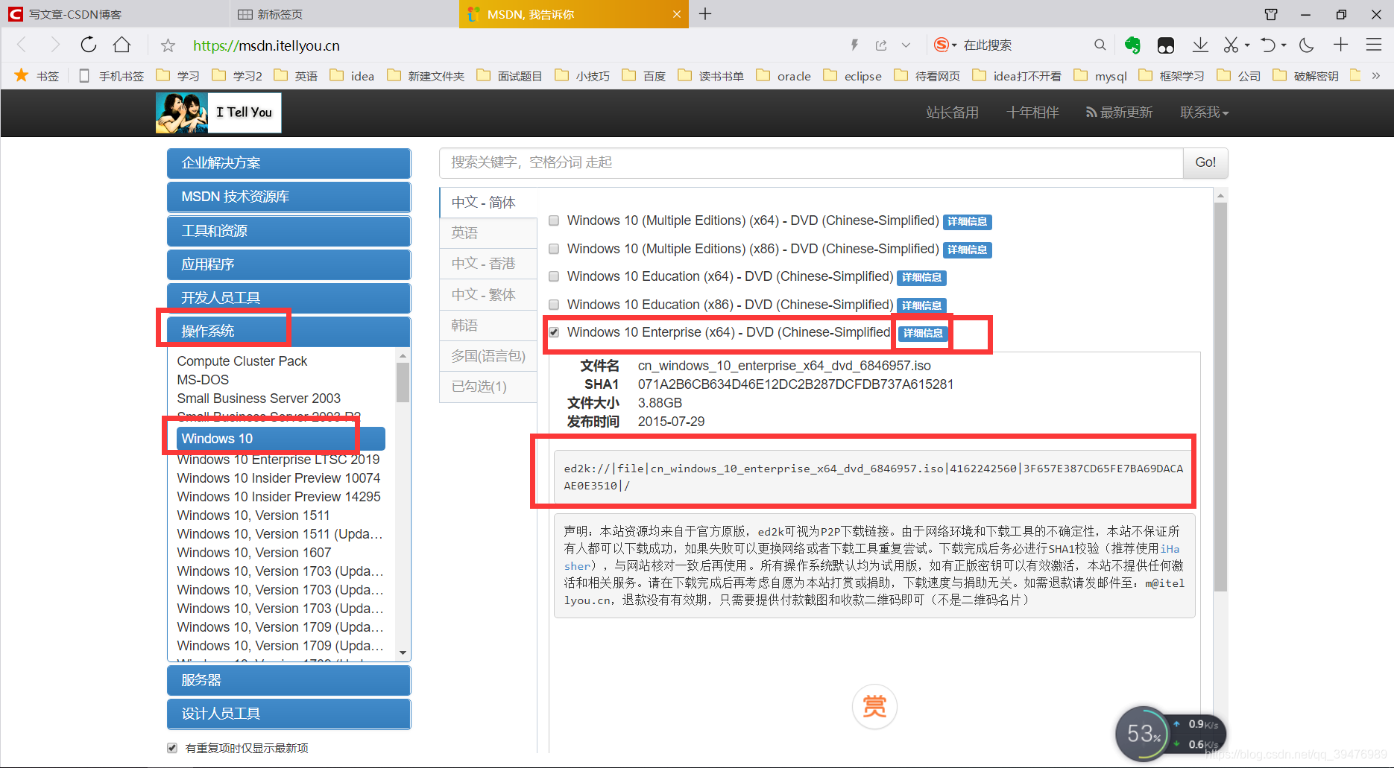Open 站长备用 nav link
Viewport: 1394px width, 768px height.
coord(952,112)
